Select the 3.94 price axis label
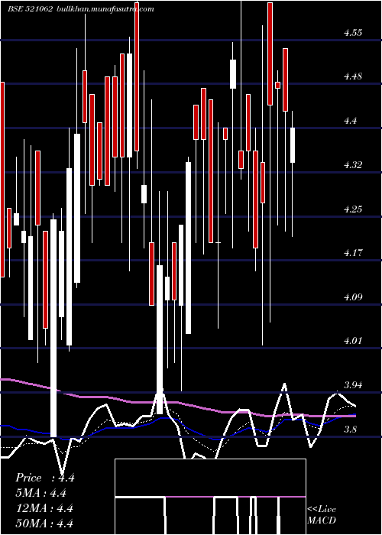Viewport: 382px width, 535px height. (353, 385)
